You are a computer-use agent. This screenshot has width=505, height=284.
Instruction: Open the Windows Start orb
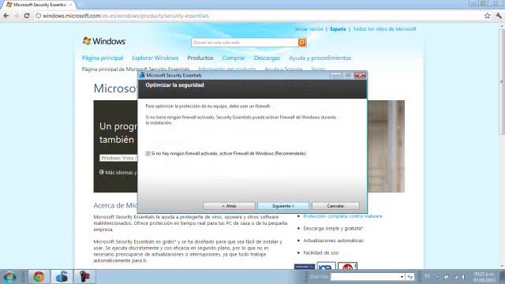(9, 277)
